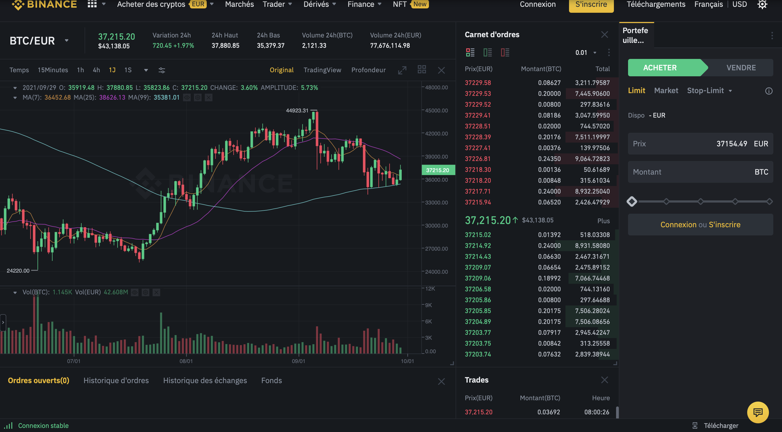Viewport: 782px width, 432px height.
Task: Collapse the MA indicator line arrow
Action: point(15,97)
